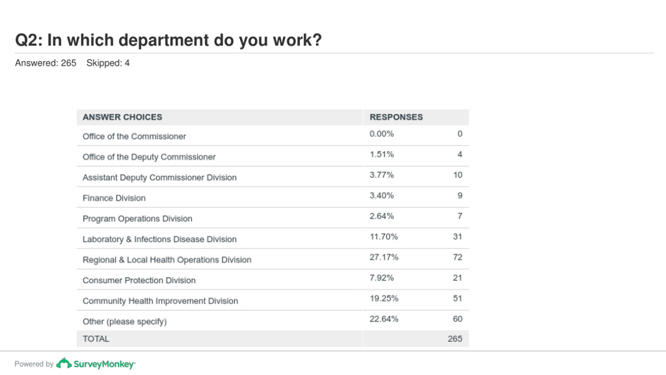Select the Finance Division row

coord(273,197)
